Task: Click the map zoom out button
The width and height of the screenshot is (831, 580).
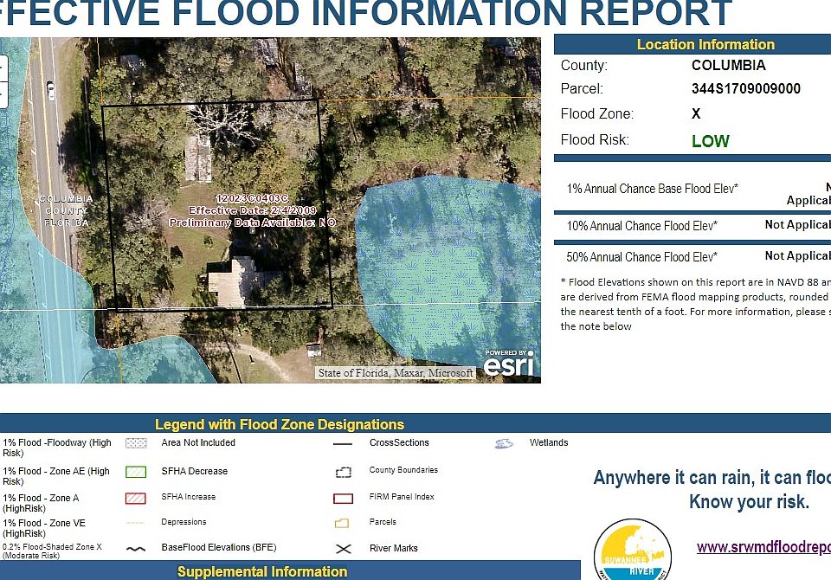Action: (3, 93)
